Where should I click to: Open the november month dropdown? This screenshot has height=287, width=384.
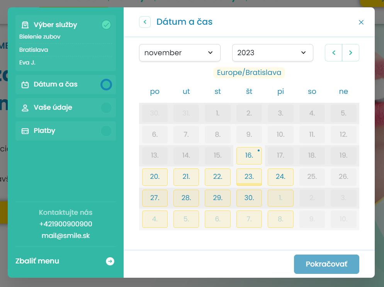point(180,53)
